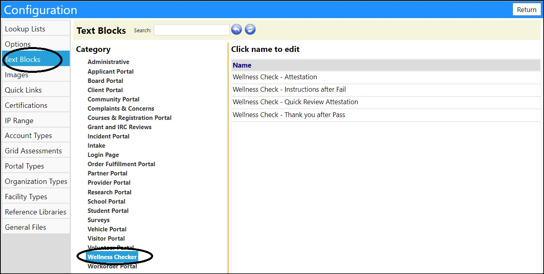This screenshot has height=274, width=544.
Task: Open Visitor Portal category
Action: point(106,238)
